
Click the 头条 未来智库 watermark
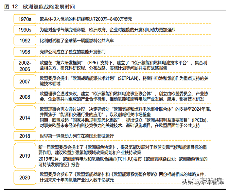203,181
